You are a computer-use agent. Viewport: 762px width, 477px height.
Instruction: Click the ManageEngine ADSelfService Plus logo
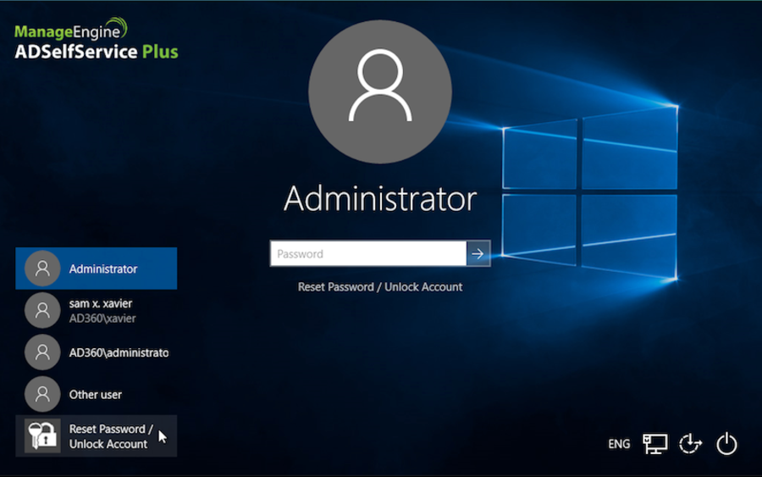click(x=97, y=39)
